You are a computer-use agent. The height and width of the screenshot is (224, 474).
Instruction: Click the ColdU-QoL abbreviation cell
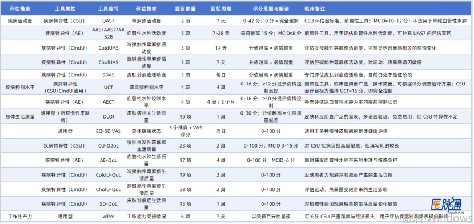pyautogui.click(x=109, y=175)
